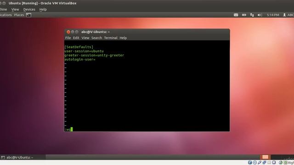The width and height of the screenshot is (294, 165).
Task: Click the greeter-session=unity-greeter line
Action: pos(94,55)
